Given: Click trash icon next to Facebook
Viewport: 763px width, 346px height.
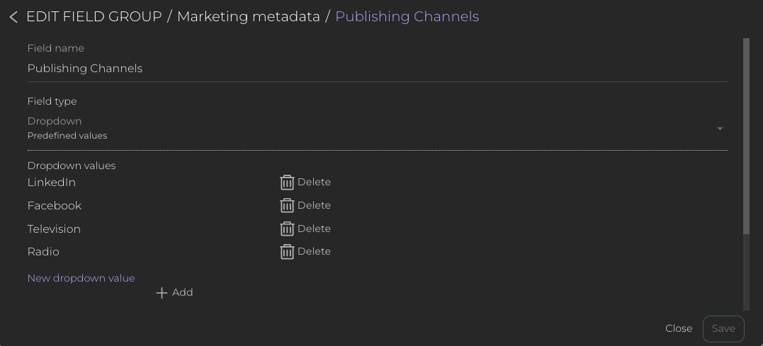Looking at the screenshot, I should tap(287, 206).
